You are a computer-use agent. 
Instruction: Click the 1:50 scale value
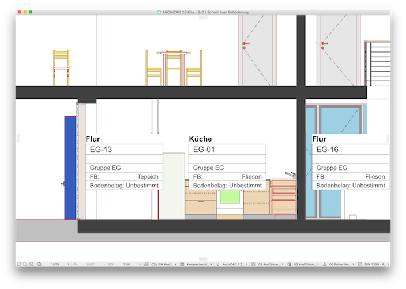[x=127, y=264]
